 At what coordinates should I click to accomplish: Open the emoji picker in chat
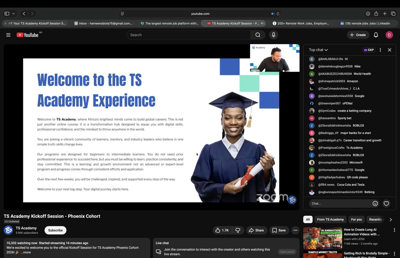(375, 203)
